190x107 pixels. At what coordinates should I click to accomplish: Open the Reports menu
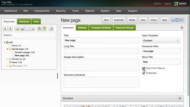[90, 11]
